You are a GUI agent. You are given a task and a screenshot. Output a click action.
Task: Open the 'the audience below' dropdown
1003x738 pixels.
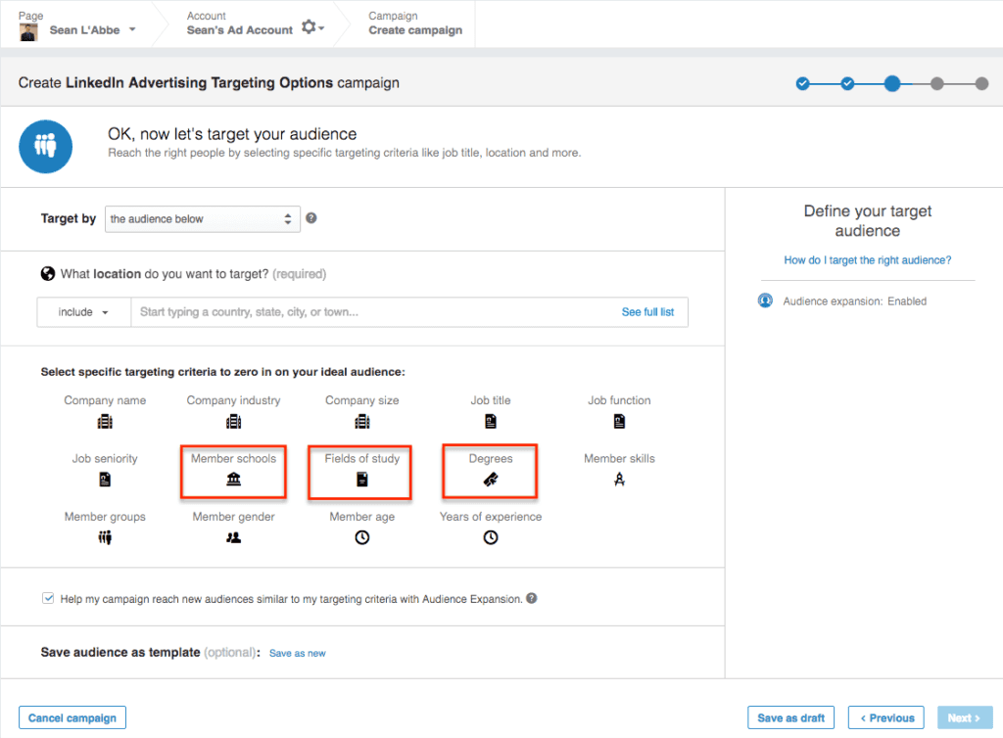click(202, 218)
